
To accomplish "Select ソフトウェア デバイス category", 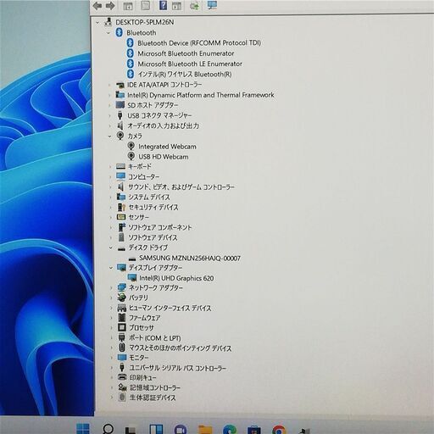I will [153, 237].
